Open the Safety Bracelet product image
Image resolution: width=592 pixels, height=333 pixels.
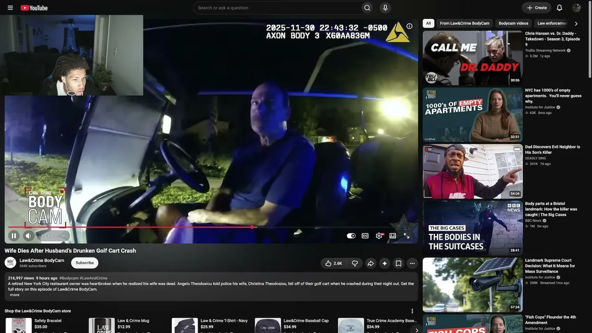[x=18, y=326]
